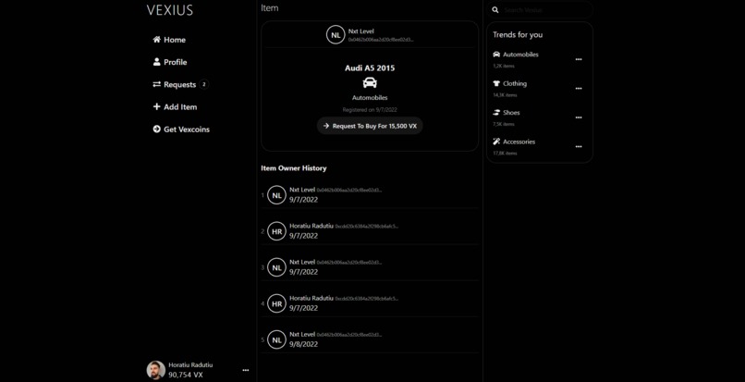This screenshot has width=745, height=382.
Task: Click Nxt Level name in history row 3
Action: [x=302, y=262]
